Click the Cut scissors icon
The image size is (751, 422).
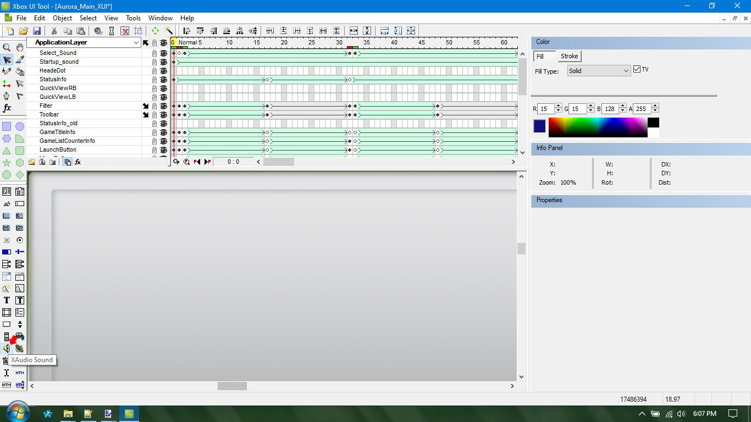coord(54,31)
